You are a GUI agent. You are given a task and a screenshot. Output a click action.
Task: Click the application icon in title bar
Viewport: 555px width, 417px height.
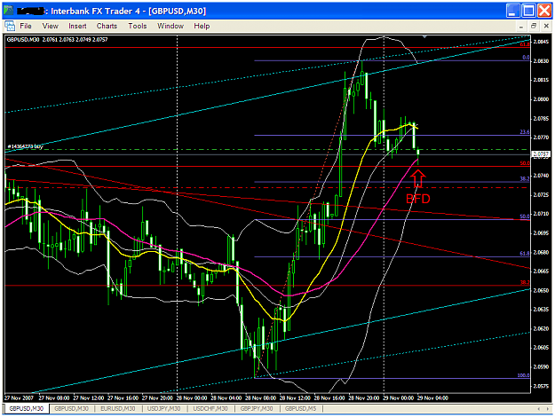[x=9, y=11]
